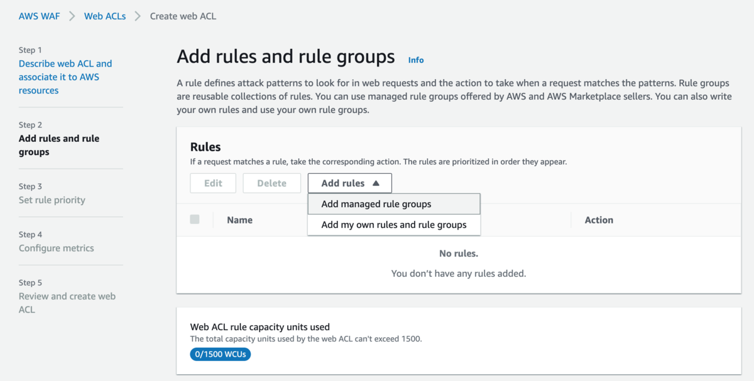Image resolution: width=754 pixels, height=381 pixels.
Task: Go to Review and create web ACL step
Action: point(67,303)
